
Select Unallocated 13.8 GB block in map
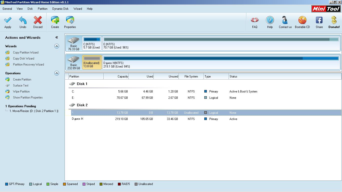(x=92, y=62)
